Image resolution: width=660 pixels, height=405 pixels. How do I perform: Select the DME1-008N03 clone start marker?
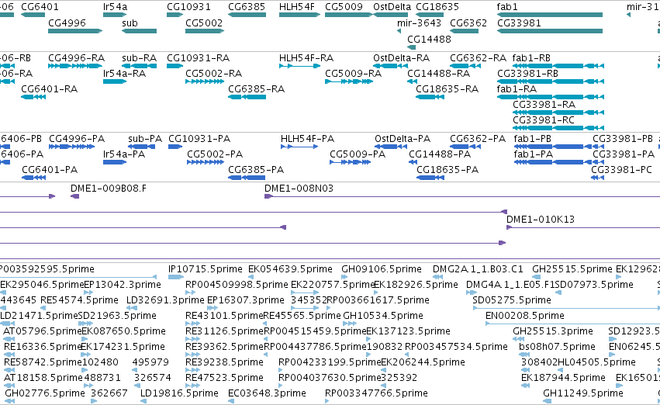point(268,196)
